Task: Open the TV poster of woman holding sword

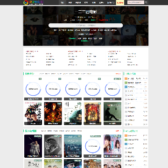Action: tap(33, 146)
